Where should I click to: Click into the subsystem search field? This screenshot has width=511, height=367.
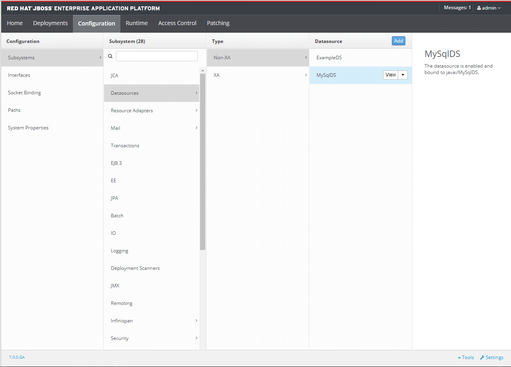[x=157, y=56]
